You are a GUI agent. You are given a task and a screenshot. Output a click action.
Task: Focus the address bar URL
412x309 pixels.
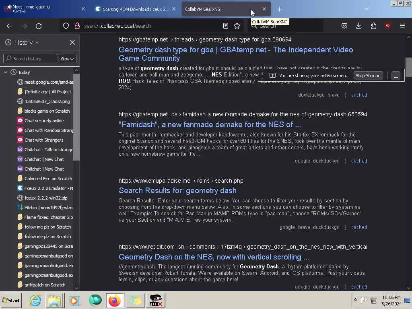pyautogui.click(x=152, y=26)
